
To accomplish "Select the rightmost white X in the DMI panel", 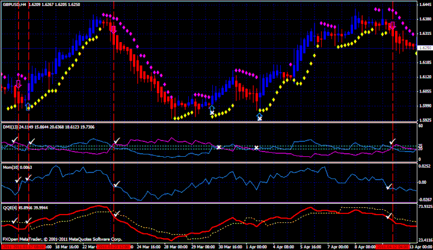I will pyautogui.click(x=256, y=148).
